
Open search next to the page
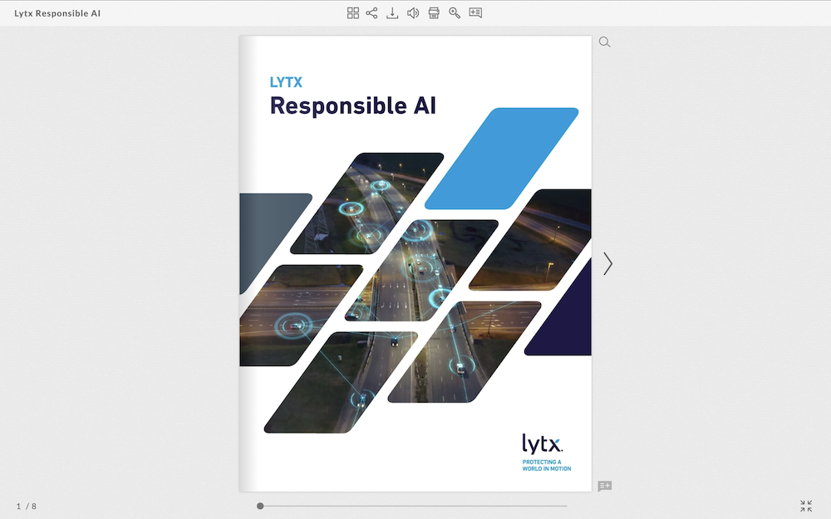[x=605, y=42]
